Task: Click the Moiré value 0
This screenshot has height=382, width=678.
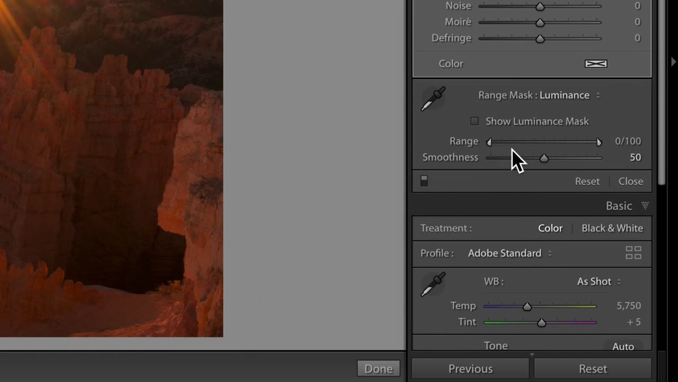Action: (637, 22)
